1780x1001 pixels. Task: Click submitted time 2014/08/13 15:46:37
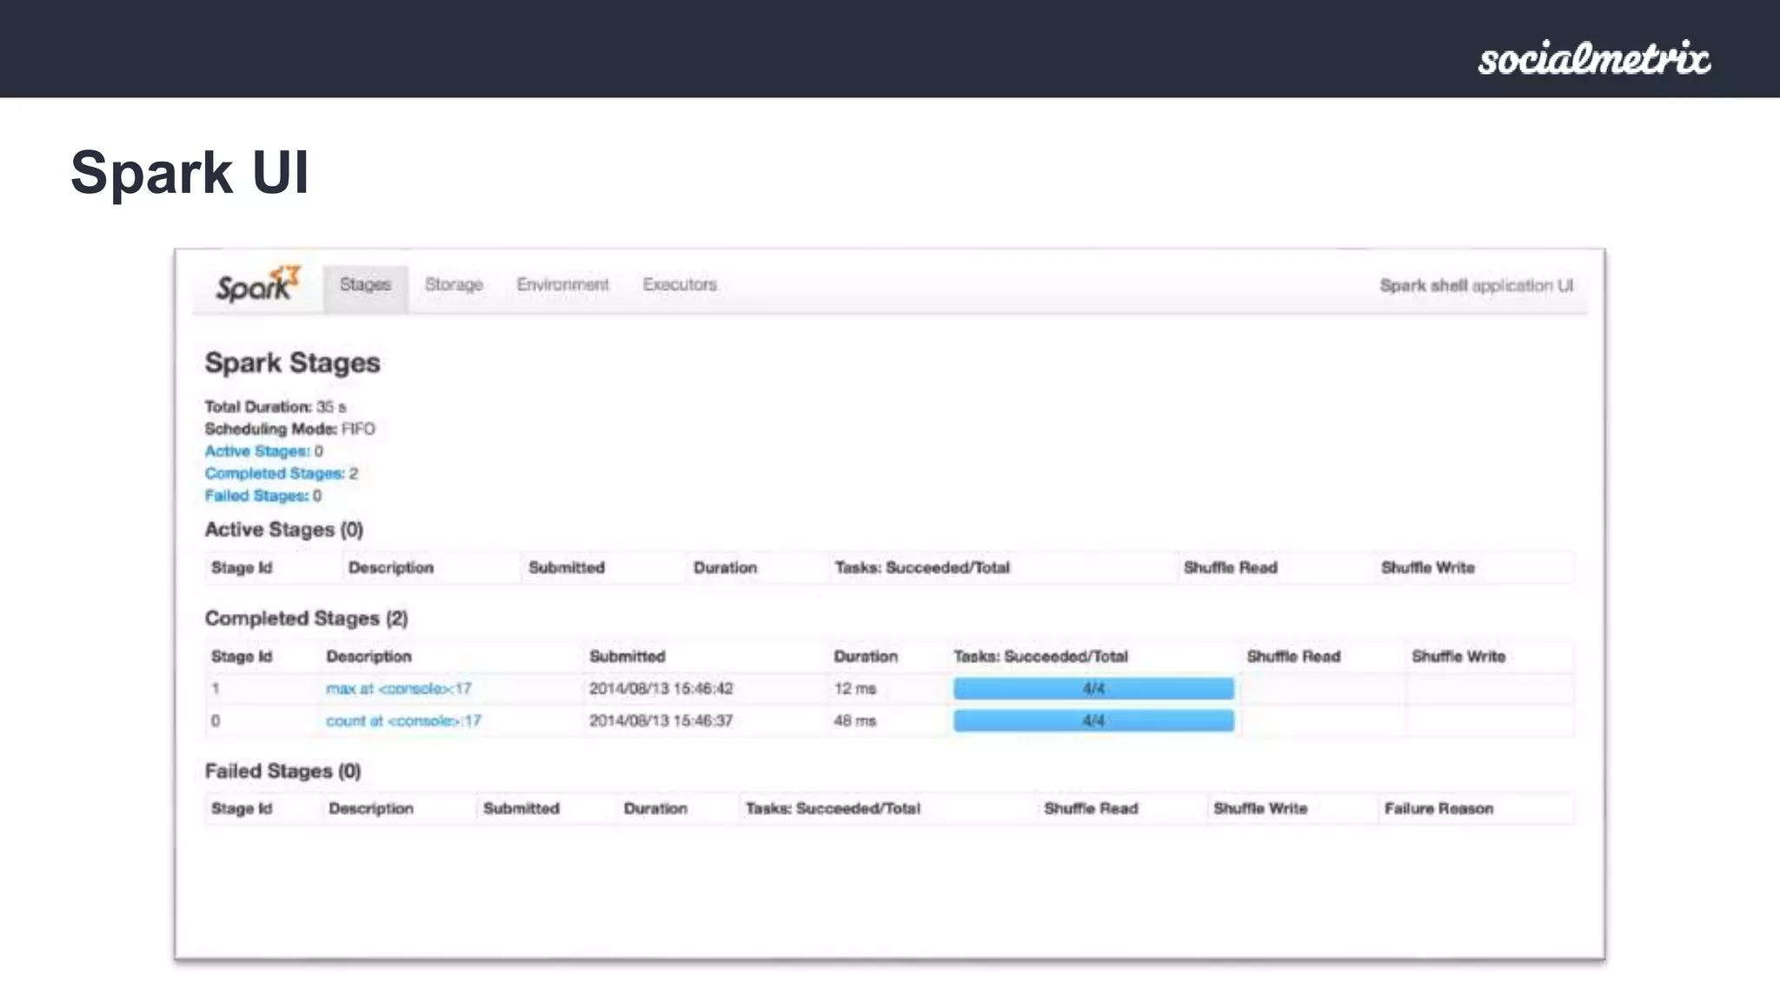pos(661,721)
